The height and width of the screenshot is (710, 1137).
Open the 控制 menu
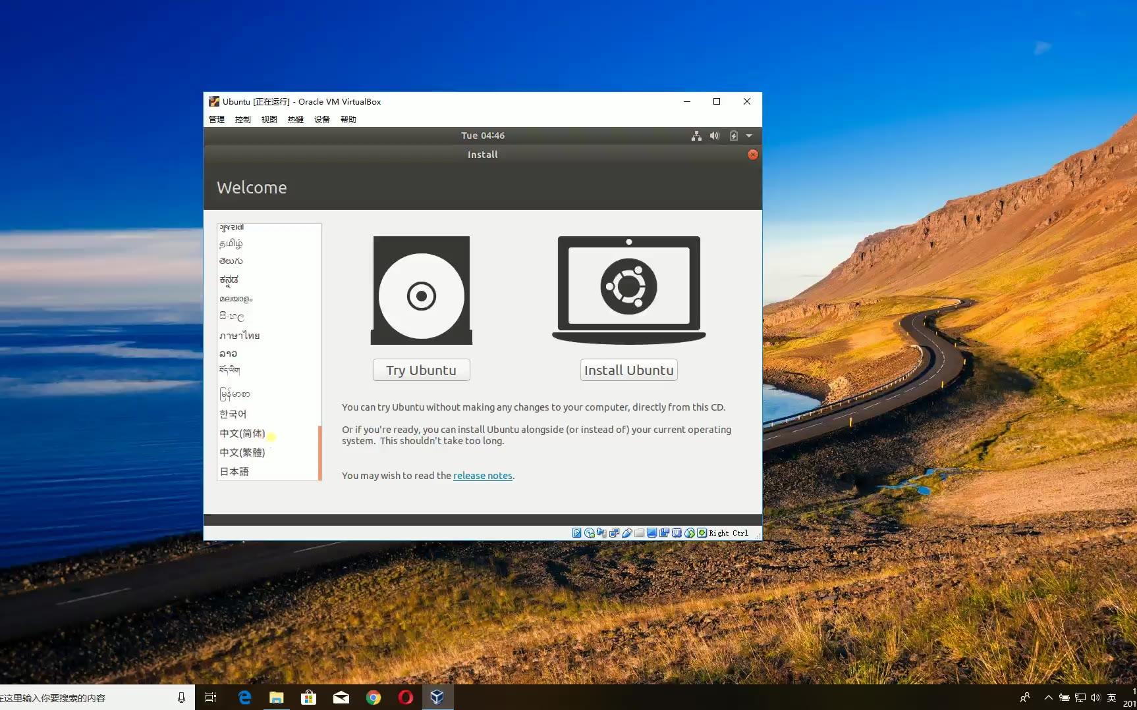point(243,119)
